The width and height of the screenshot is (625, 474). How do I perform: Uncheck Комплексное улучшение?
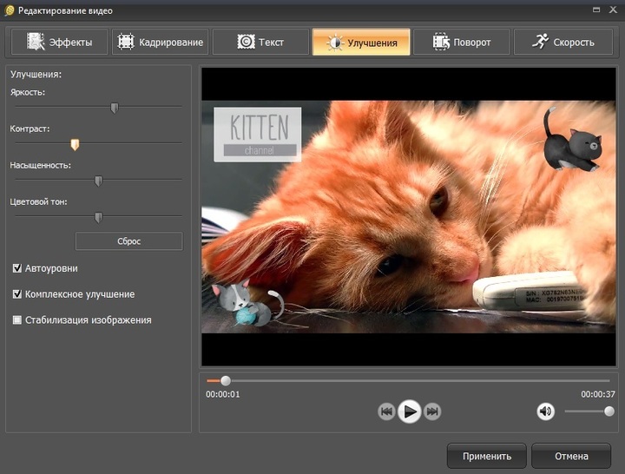pos(17,294)
